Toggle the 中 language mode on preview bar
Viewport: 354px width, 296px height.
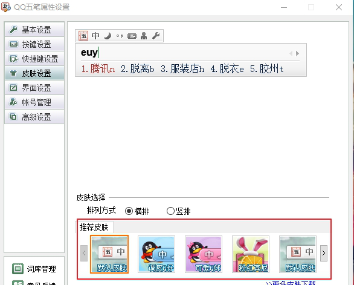(95, 36)
